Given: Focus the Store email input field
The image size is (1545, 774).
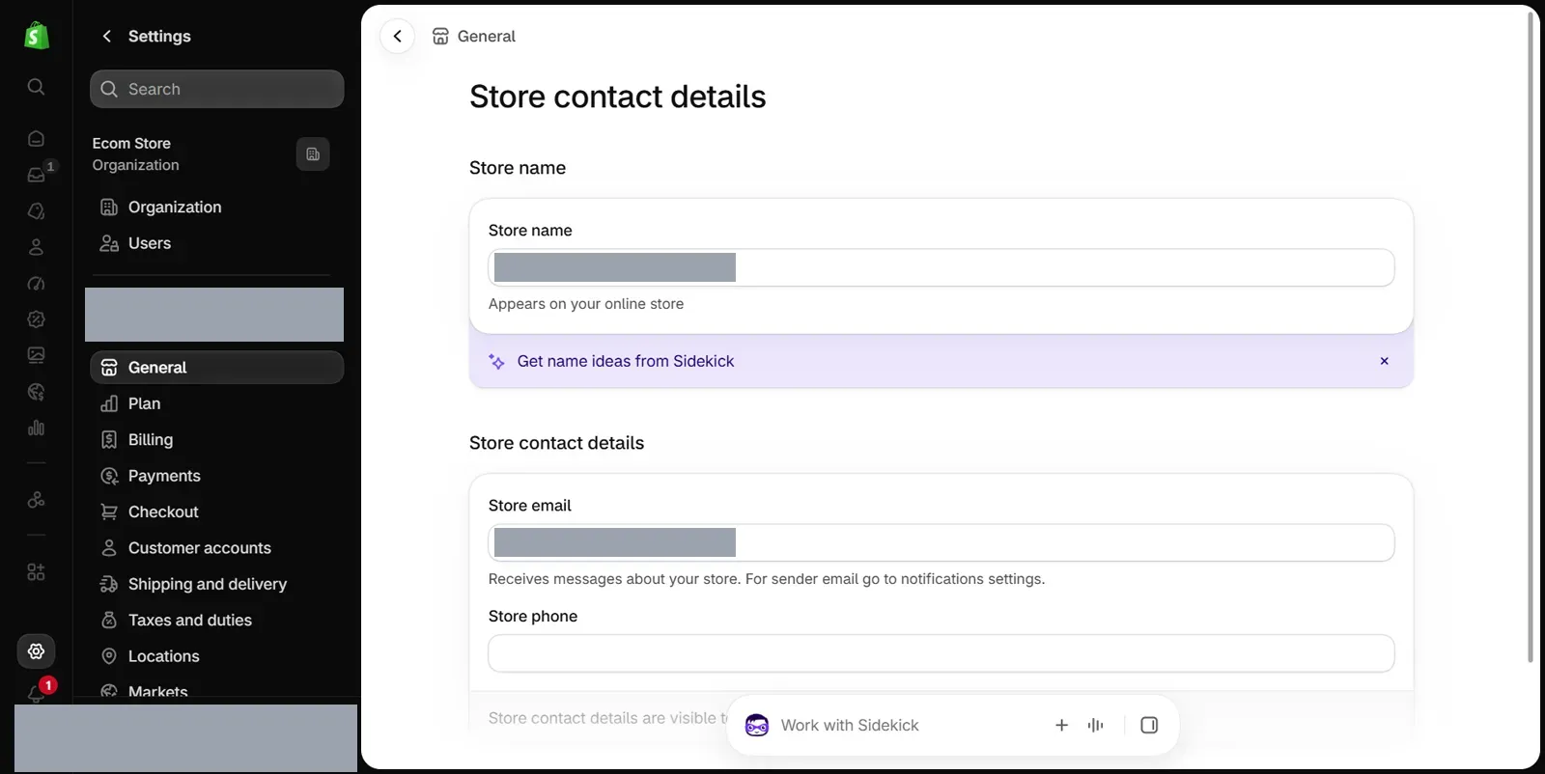Looking at the screenshot, I should click(x=941, y=542).
